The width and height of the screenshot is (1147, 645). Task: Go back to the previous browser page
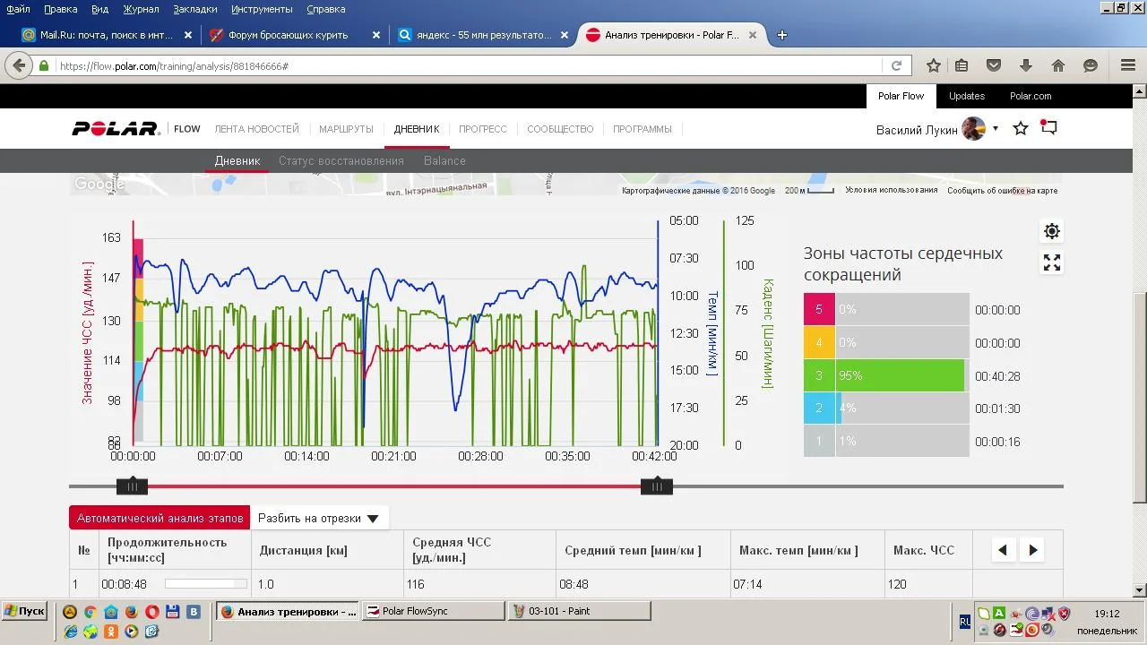point(18,65)
